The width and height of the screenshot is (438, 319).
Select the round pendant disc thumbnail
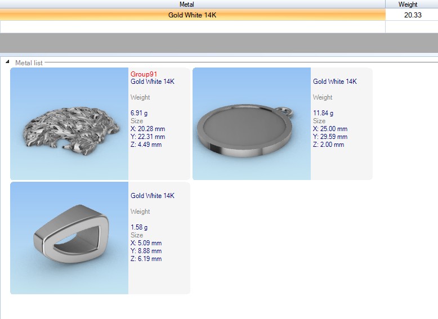[252, 124]
